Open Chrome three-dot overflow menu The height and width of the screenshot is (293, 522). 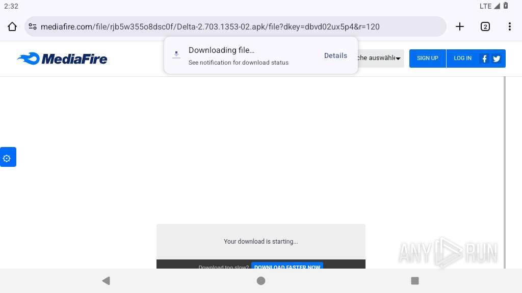pos(510,26)
